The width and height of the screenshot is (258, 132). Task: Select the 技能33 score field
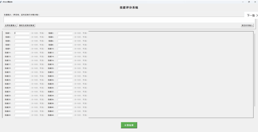click(x=22, y=96)
